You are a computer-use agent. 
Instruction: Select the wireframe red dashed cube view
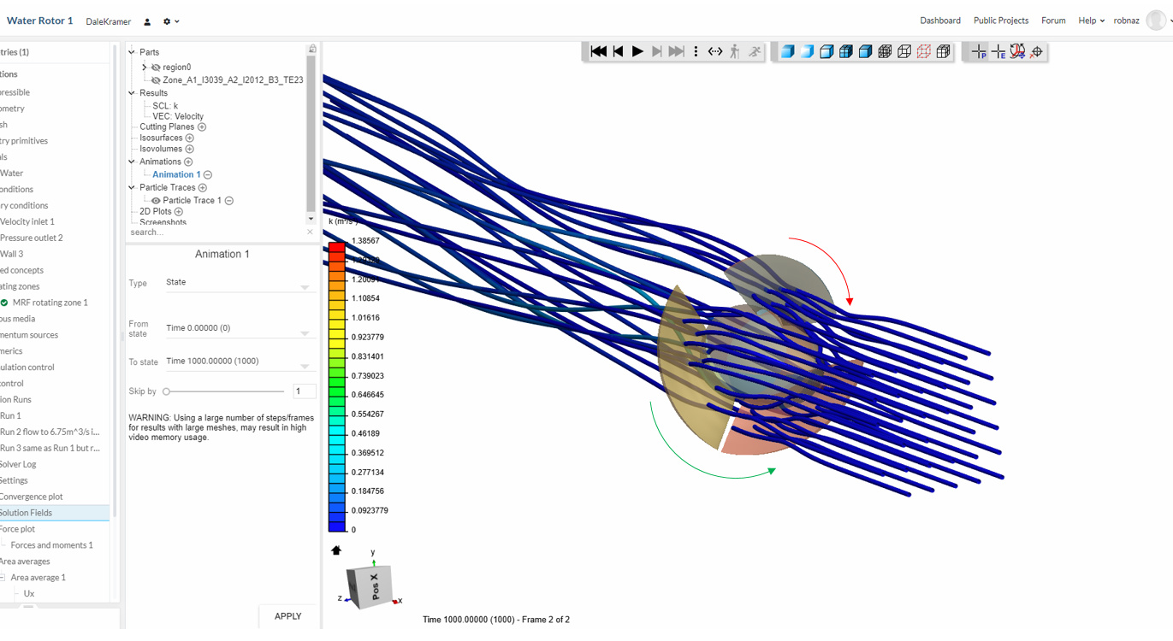(923, 51)
